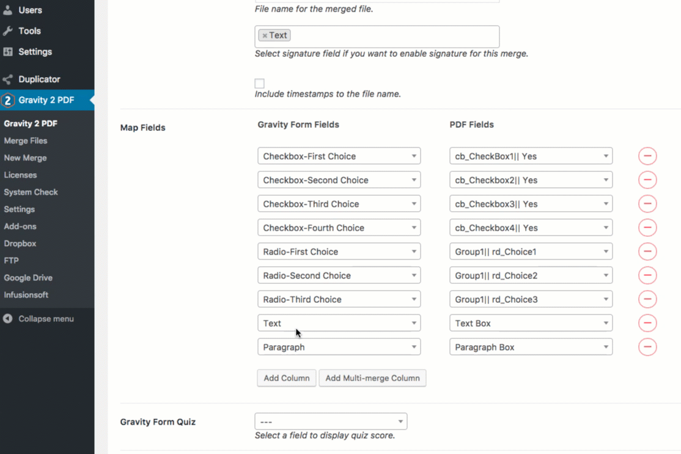Open the Tools wrench icon menu
This screenshot has width=681, height=454.
tap(7, 31)
